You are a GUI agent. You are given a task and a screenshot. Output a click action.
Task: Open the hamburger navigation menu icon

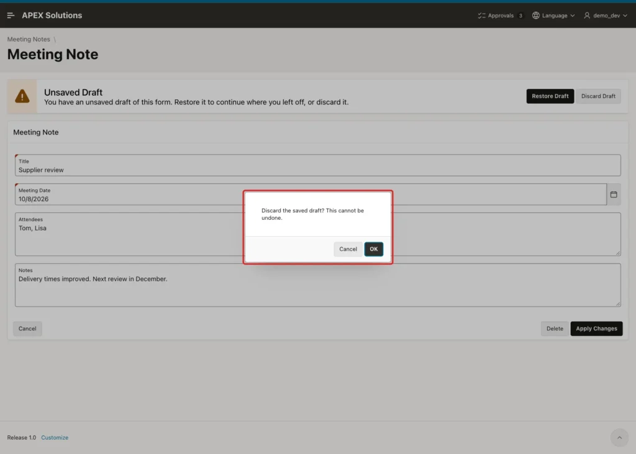[11, 16]
